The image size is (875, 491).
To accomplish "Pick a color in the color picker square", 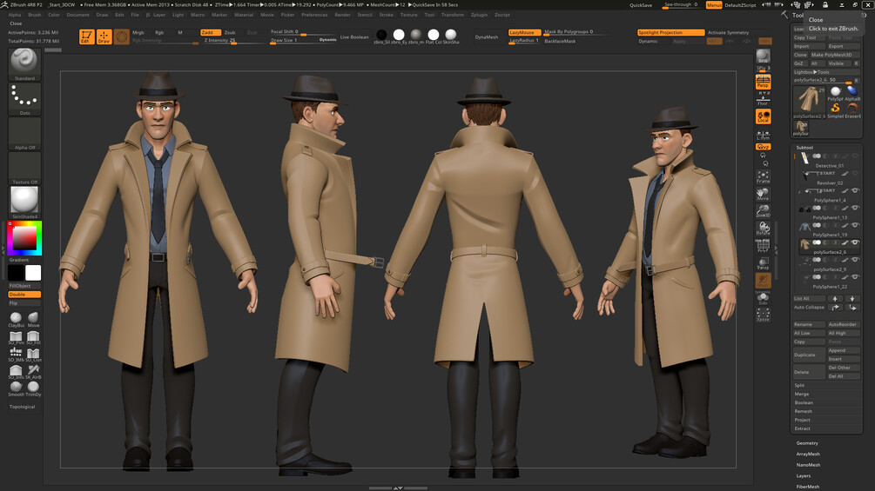I will (x=24, y=238).
